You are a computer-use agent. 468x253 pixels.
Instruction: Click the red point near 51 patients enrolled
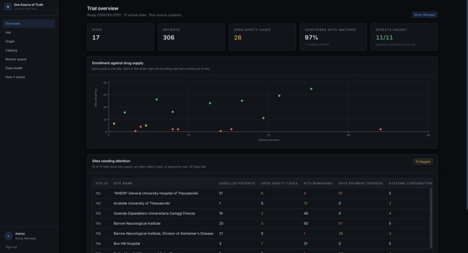click(x=380, y=129)
